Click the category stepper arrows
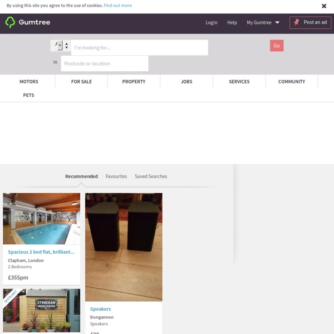 pos(67,46)
